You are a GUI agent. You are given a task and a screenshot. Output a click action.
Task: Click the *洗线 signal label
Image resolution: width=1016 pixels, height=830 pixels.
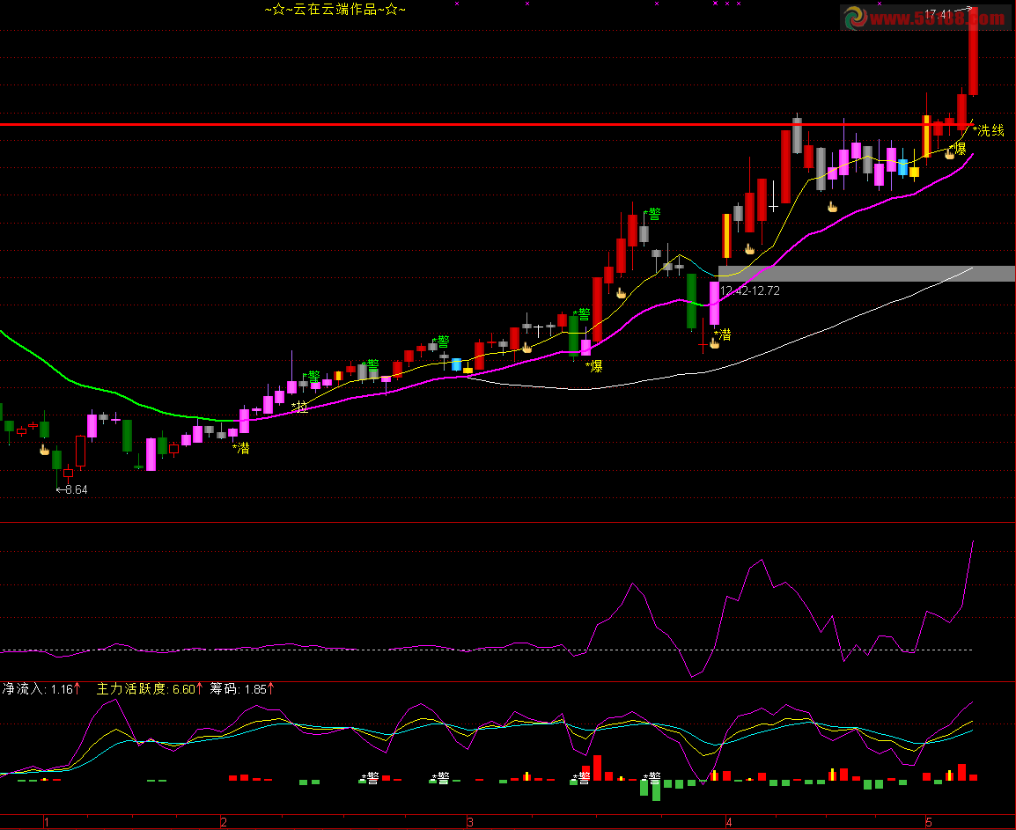pos(988,130)
